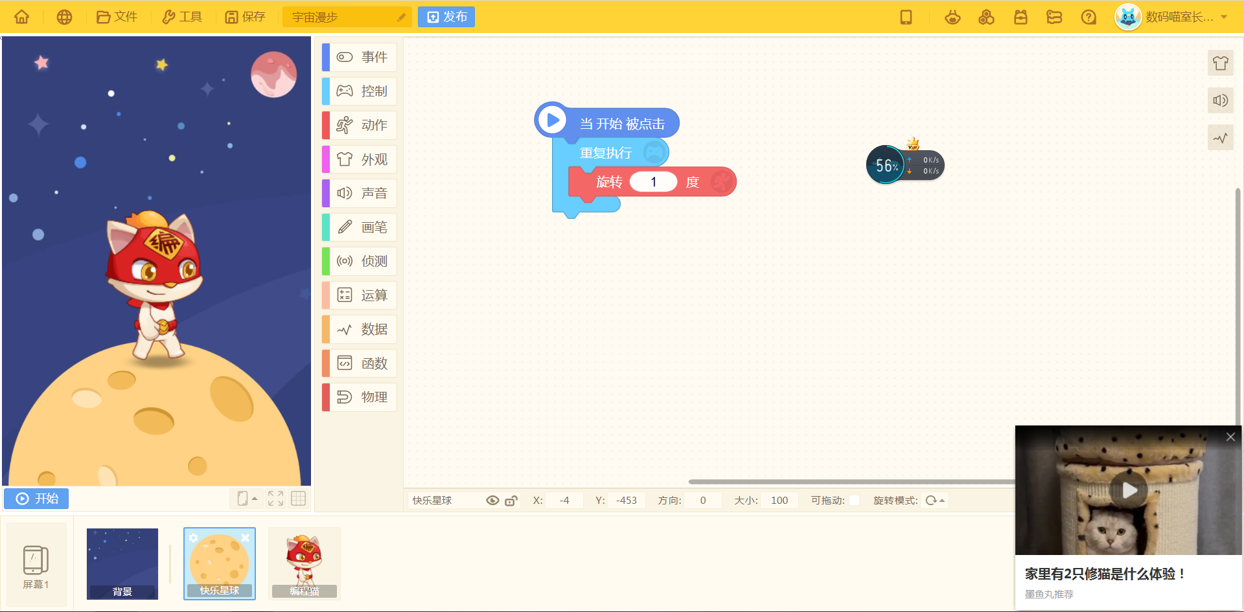Select the 编程猫 sprite thumbnail

(x=305, y=563)
